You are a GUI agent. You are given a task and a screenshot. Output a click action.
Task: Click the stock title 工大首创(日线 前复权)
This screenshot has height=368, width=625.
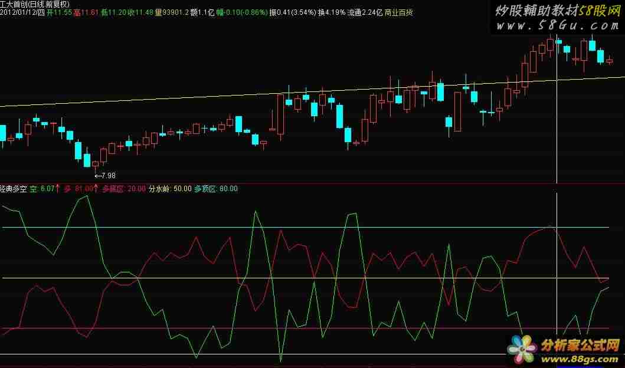(x=35, y=4)
